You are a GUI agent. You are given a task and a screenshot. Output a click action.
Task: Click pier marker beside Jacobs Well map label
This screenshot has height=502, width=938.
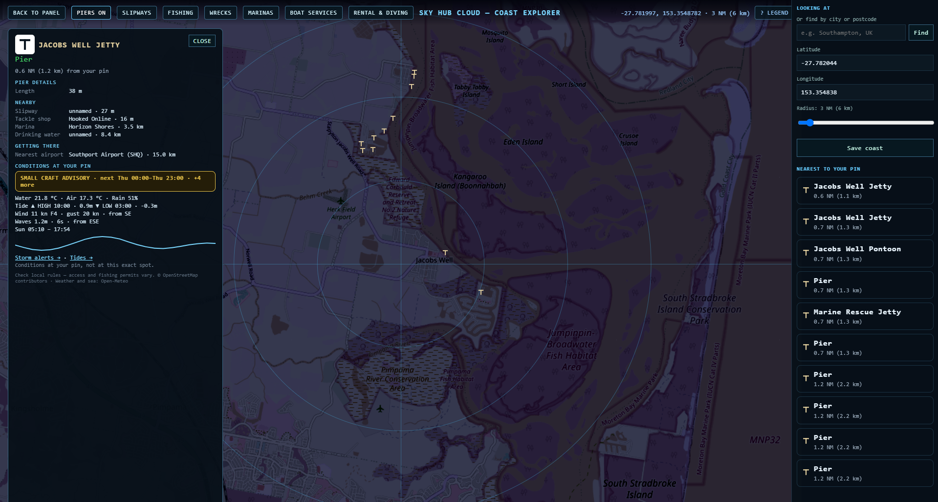[x=445, y=253]
